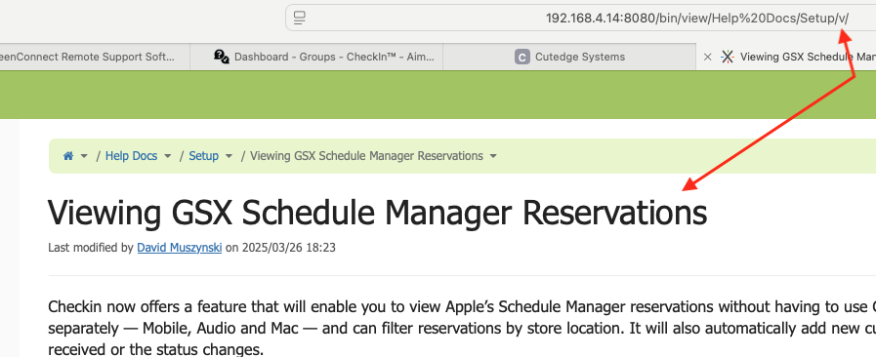Expand the Setup breadcrumb dropdown caret
Image resolution: width=876 pixels, height=357 pixels.
click(229, 156)
